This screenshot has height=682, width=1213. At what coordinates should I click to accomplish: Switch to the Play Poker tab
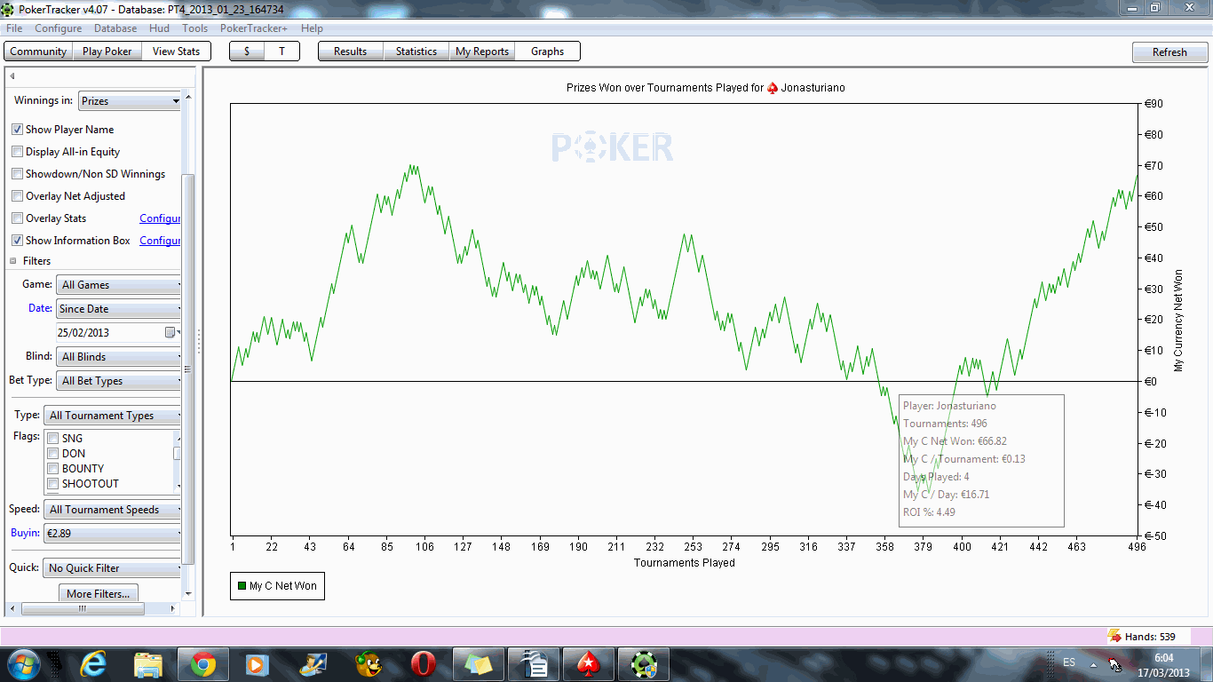pyautogui.click(x=107, y=52)
